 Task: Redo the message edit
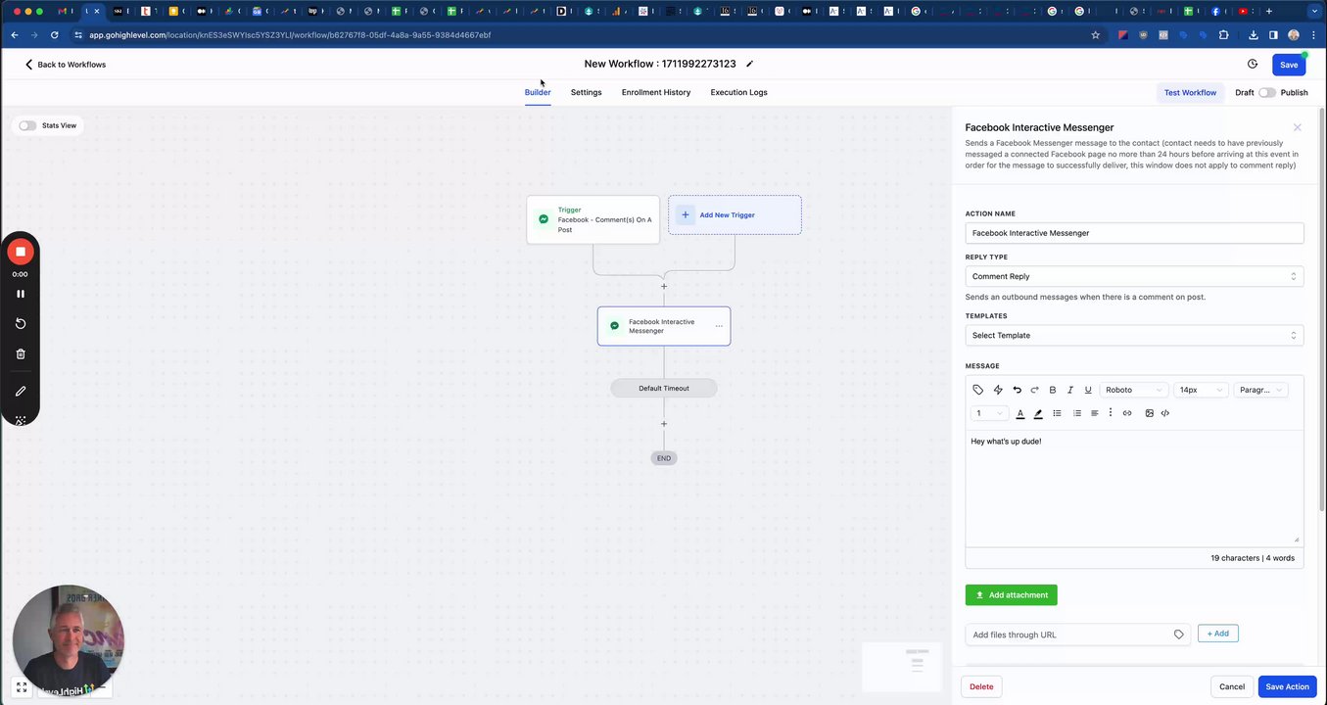[1034, 390]
